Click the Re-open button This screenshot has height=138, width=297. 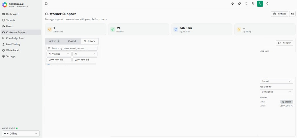pyautogui.click(x=285, y=43)
